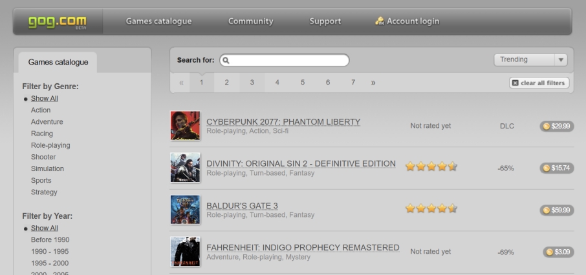Viewport: 586px width, 275px height.
Task: Filter genre by Role-playing
Action: (x=50, y=145)
